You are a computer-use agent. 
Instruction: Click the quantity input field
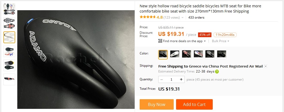[x=171, y=80]
